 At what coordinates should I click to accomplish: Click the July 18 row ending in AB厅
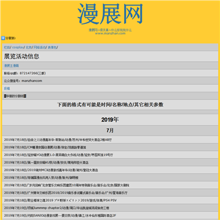click(110, 140)
